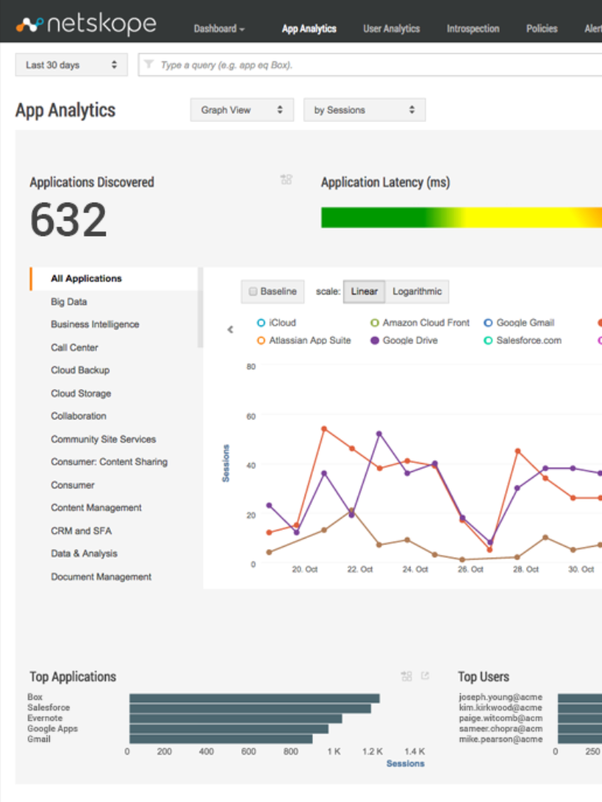
Task: Select Big Data category
Action: click(69, 302)
